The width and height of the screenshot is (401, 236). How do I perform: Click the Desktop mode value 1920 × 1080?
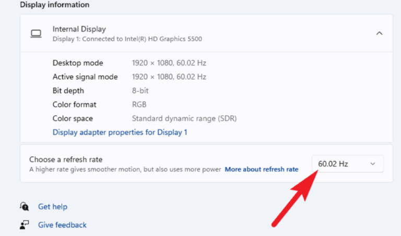click(x=169, y=63)
